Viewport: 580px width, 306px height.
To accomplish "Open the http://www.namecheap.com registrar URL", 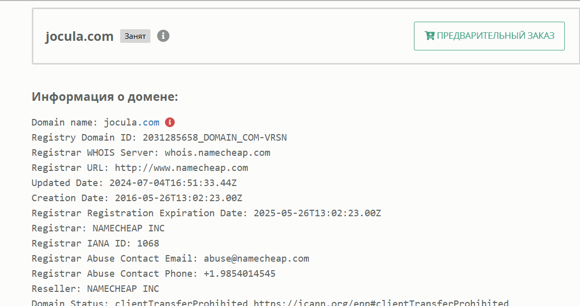I will tap(181, 168).
